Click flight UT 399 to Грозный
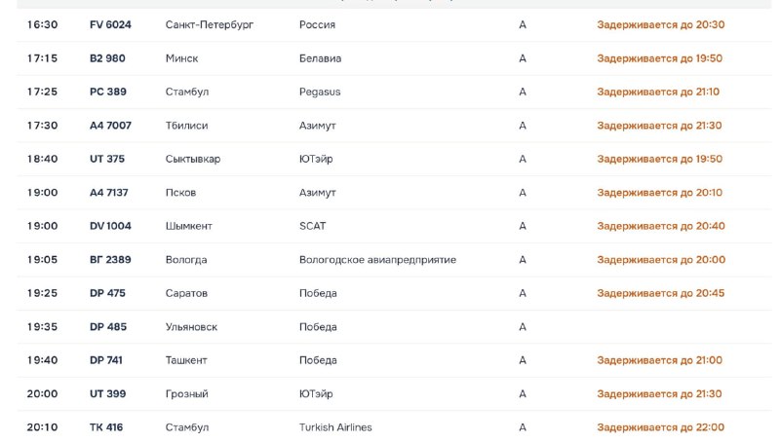Image resolution: width=780 pixels, height=443 pixels. [394, 394]
